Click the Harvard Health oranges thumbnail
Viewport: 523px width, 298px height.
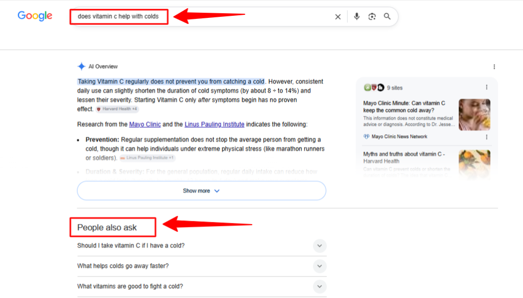tap(474, 164)
